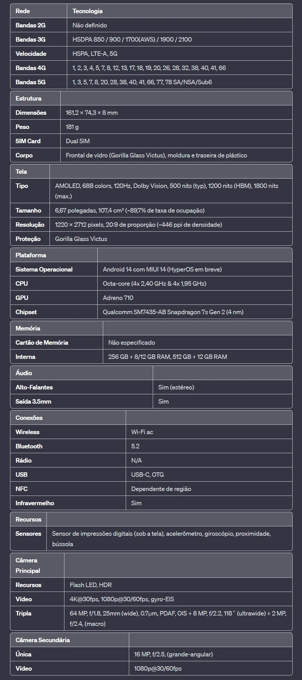Select the USB-C, OTG cell
Viewport: 302px width, 680px height.
click(148, 475)
